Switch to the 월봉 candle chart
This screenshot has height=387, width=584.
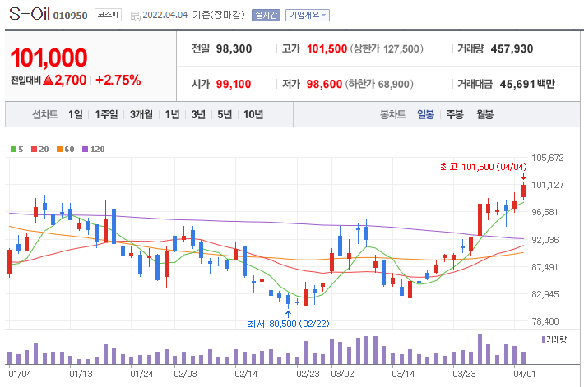(x=485, y=114)
